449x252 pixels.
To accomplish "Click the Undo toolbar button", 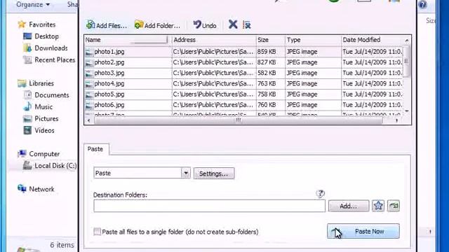I will click(x=205, y=25).
